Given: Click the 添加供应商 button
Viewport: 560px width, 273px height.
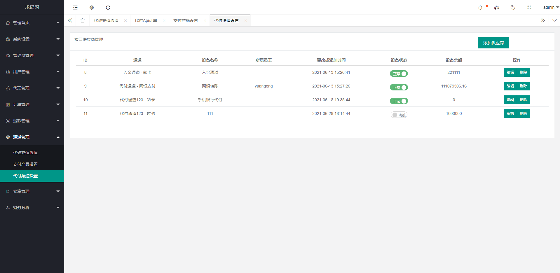Looking at the screenshot, I should click(493, 43).
